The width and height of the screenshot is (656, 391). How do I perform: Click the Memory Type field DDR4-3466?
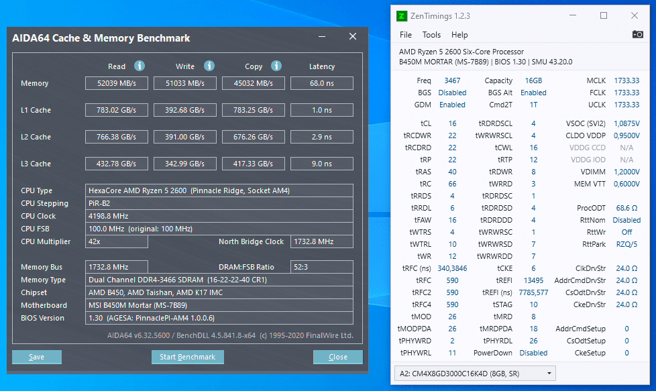click(219, 280)
